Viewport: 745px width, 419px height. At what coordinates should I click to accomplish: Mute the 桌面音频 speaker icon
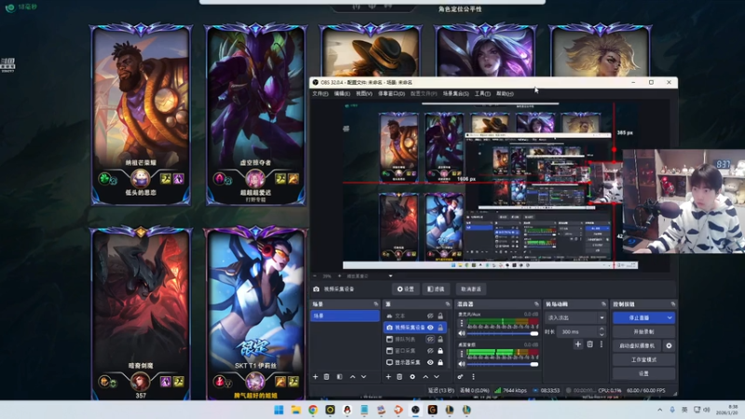(x=461, y=364)
